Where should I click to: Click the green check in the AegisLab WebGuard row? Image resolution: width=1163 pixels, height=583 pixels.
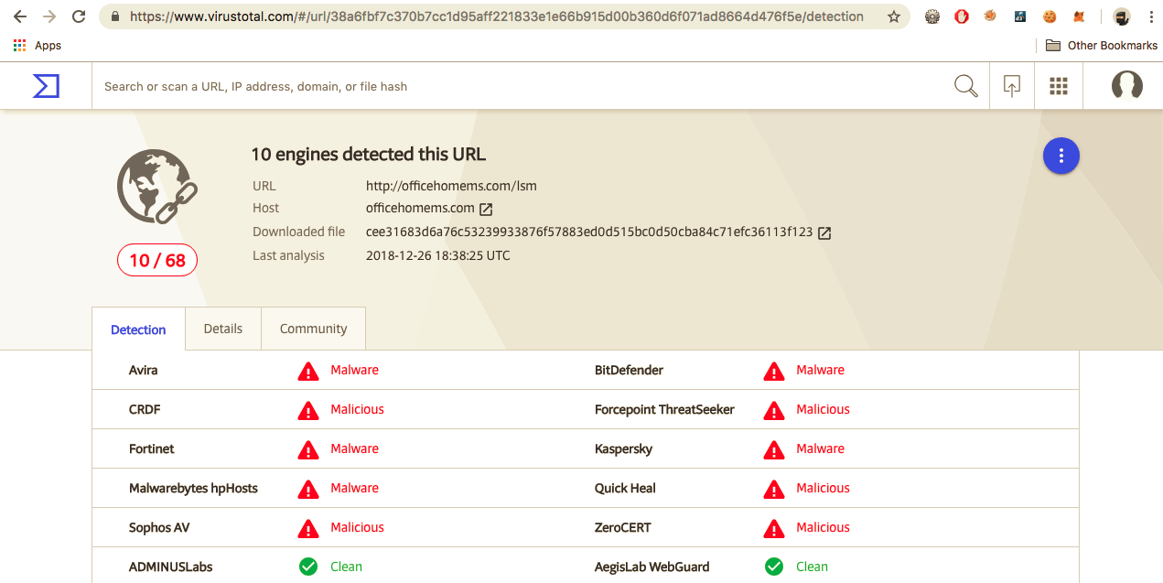click(774, 567)
